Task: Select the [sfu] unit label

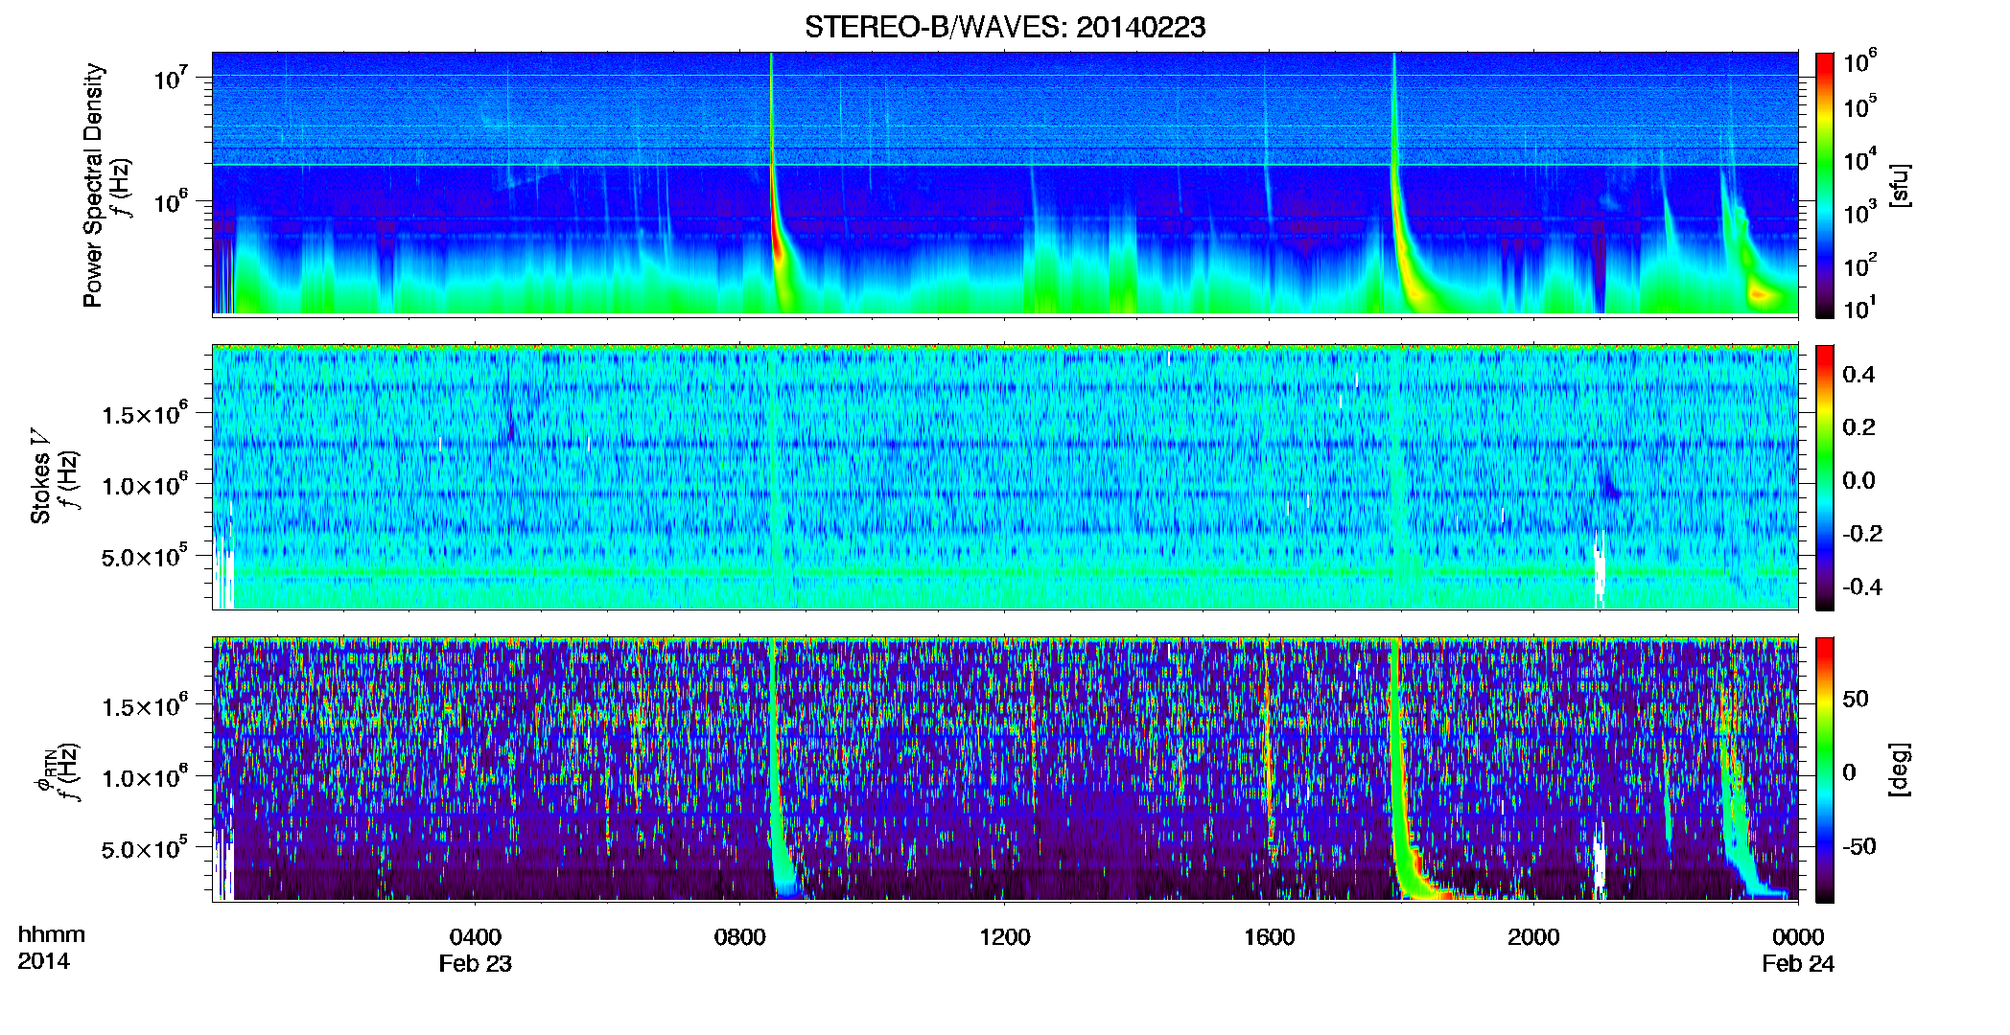Action: click(1899, 185)
